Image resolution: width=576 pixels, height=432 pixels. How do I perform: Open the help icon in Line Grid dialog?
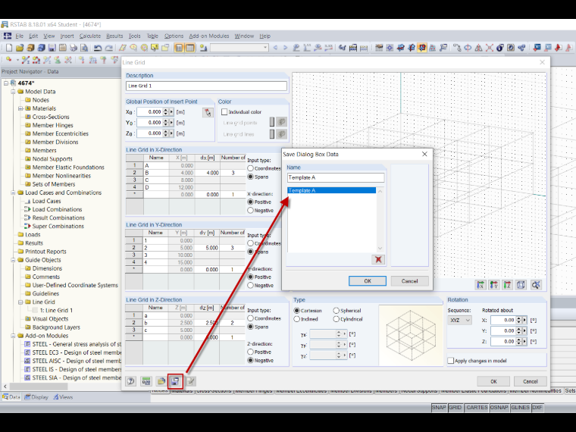click(131, 381)
